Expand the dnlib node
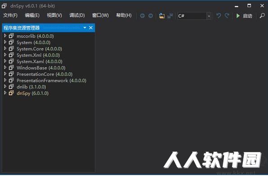 (x=5, y=86)
